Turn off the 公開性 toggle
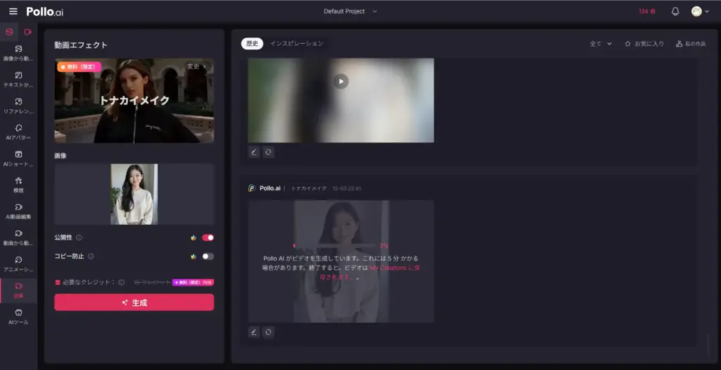This screenshot has height=370, width=721. (x=208, y=238)
